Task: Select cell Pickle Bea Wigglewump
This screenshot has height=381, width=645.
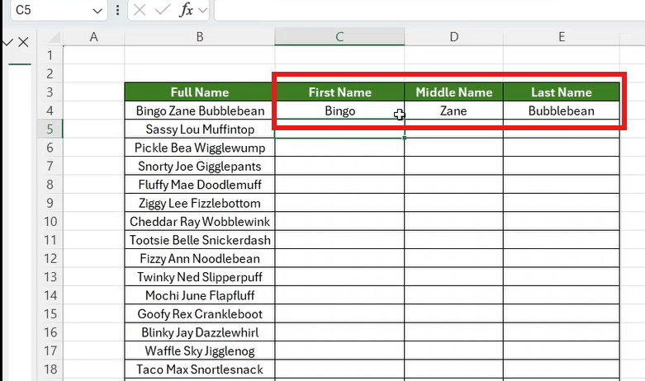Action: coord(200,148)
